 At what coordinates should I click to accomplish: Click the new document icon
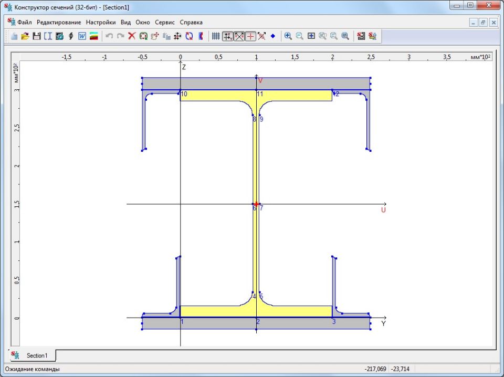(x=14, y=36)
